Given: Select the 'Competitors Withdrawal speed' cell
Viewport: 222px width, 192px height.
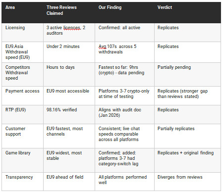Looking at the screenshot, I should pyautogui.click(x=22, y=74).
